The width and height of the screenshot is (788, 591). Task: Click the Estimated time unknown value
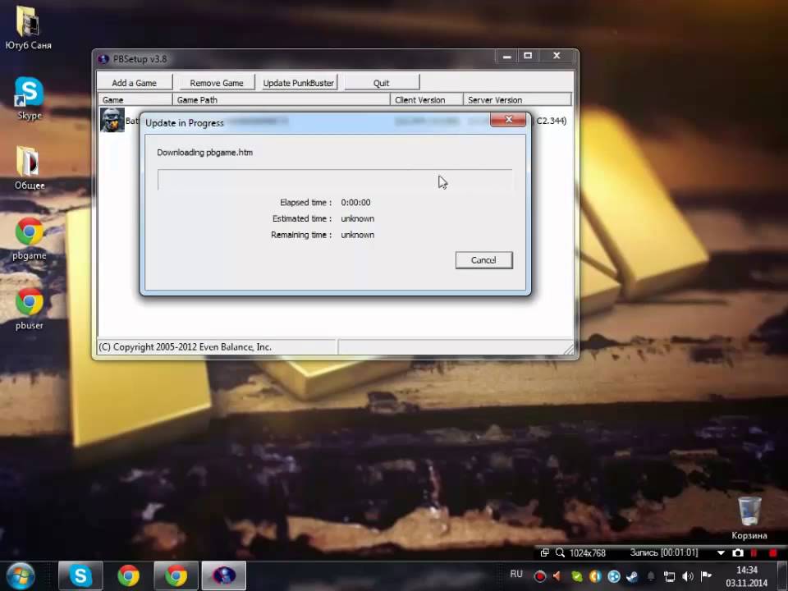click(357, 218)
